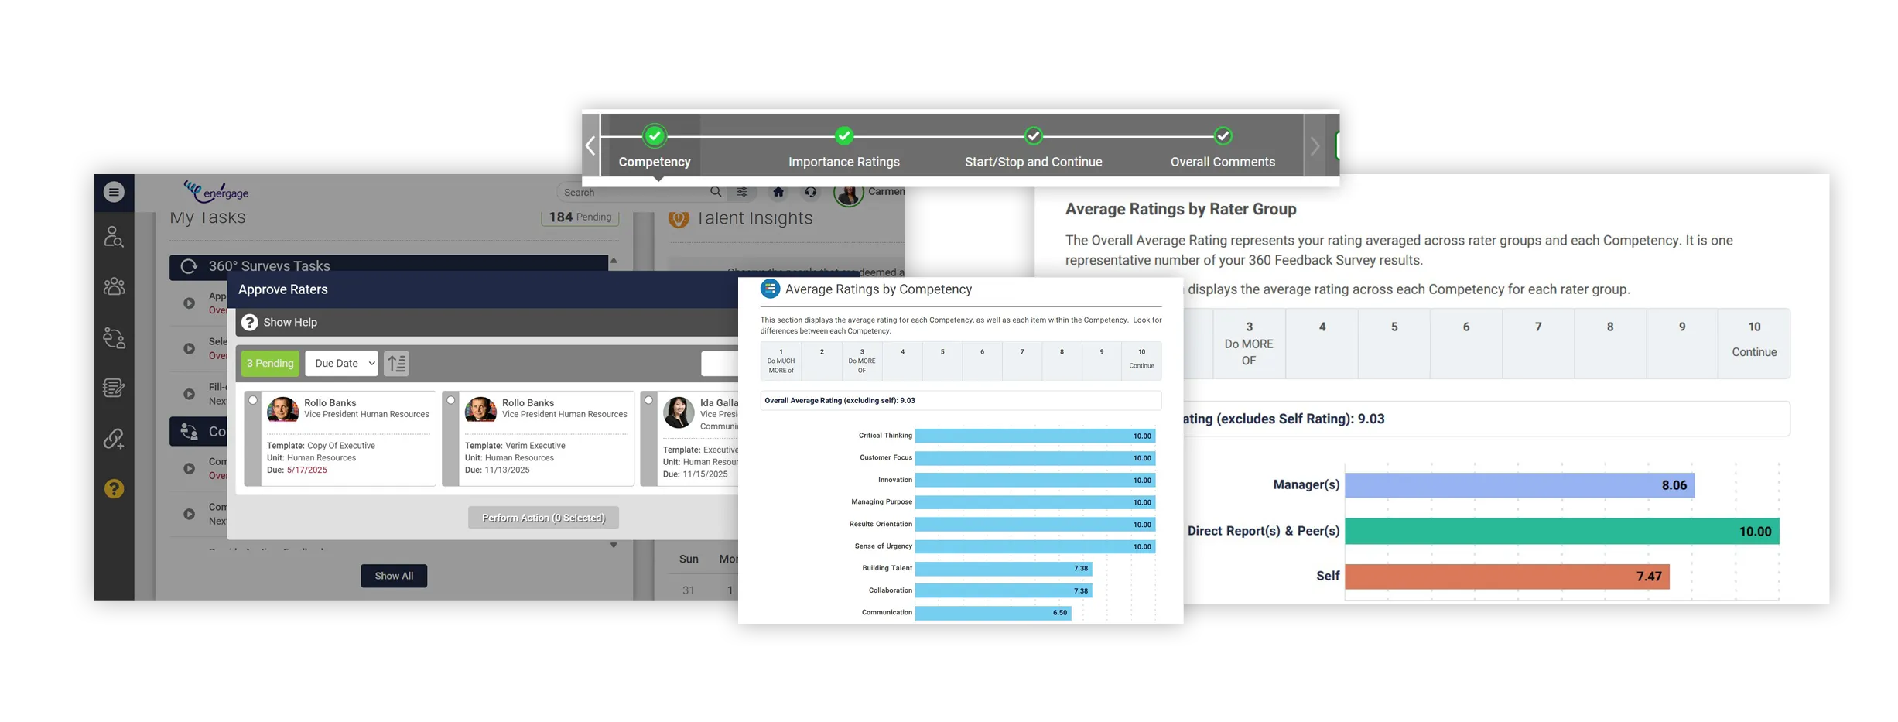Switch to the Overall Comments step
The image size is (1898, 722).
tap(1223, 147)
